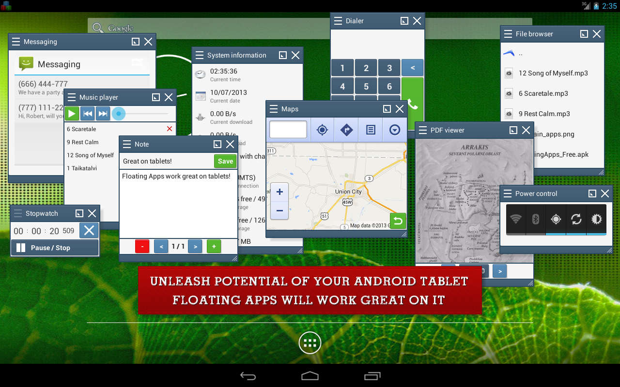This screenshot has height=387, width=620.
Task: Open the map layers icon in Maps
Action: [x=370, y=130]
